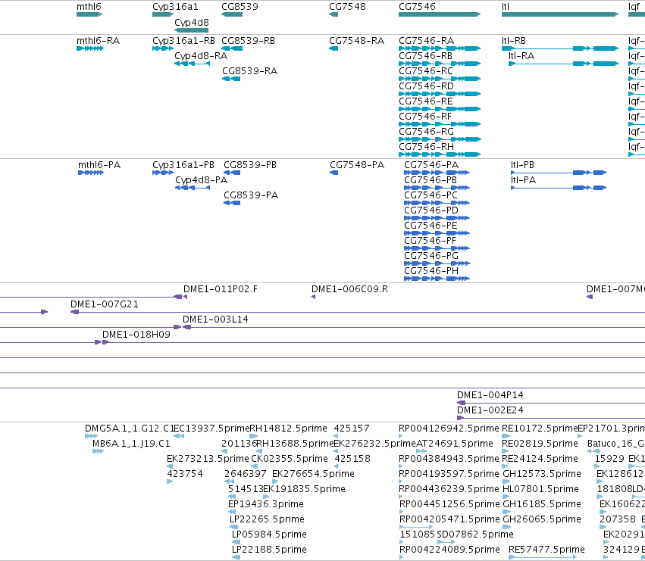Select protein CG8539-PB
The width and height of the screenshot is (645, 561).
232,173
